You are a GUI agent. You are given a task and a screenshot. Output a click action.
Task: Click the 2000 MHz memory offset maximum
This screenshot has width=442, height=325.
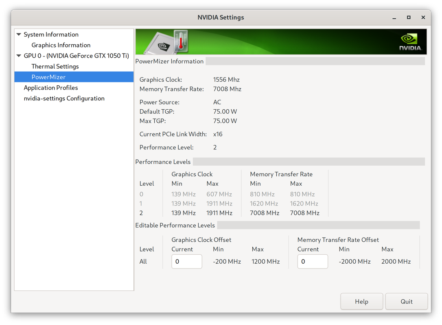tap(396, 262)
